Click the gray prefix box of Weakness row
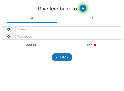The image size is (124, 91). point(9,37)
